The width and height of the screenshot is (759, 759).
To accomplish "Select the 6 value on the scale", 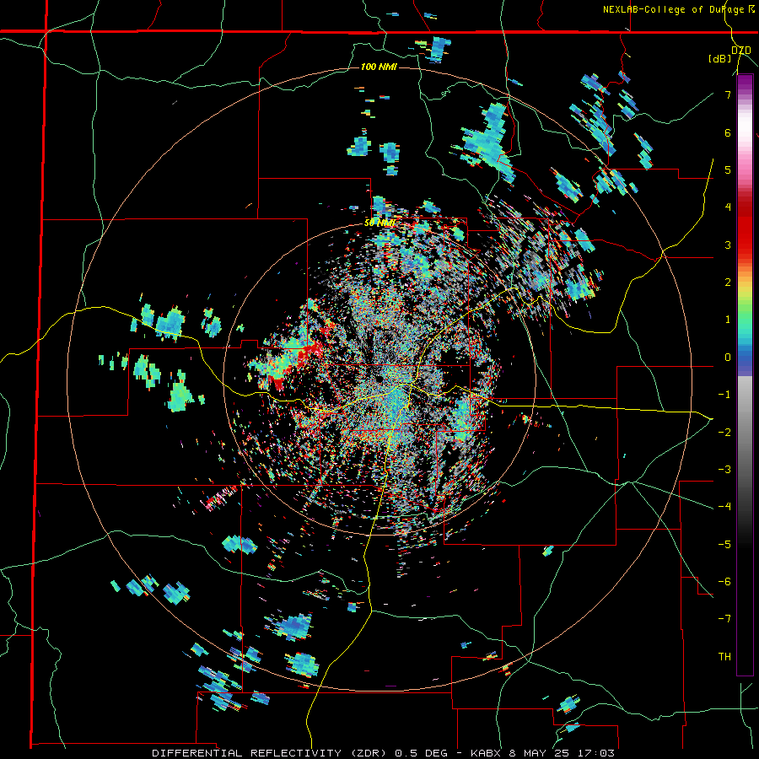I will point(728,132).
